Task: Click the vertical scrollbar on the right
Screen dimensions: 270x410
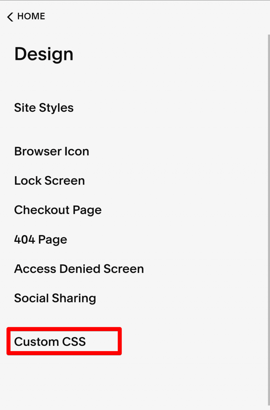Action: pyautogui.click(x=268, y=212)
